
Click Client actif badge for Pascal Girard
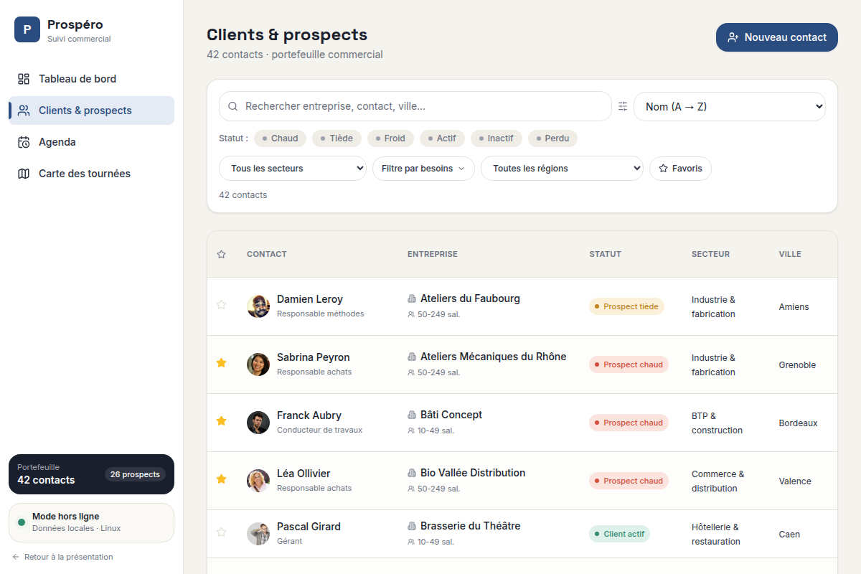(619, 534)
